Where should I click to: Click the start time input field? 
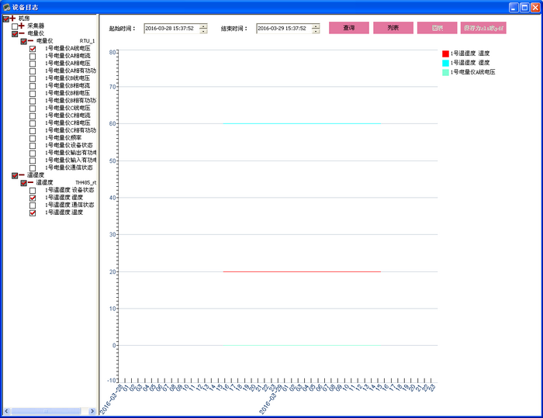(171, 29)
